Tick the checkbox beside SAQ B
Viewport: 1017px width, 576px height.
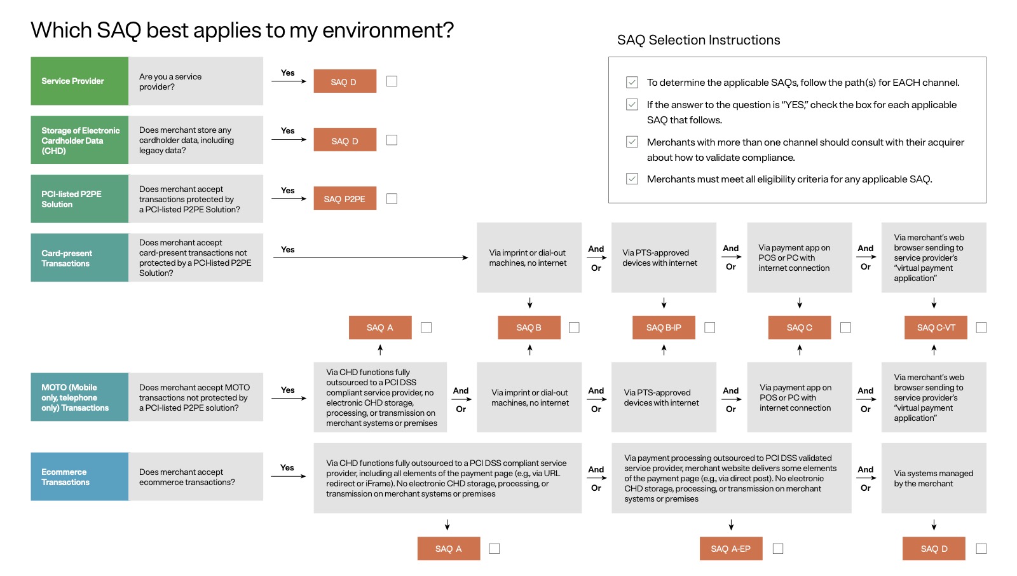click(574, 327)
